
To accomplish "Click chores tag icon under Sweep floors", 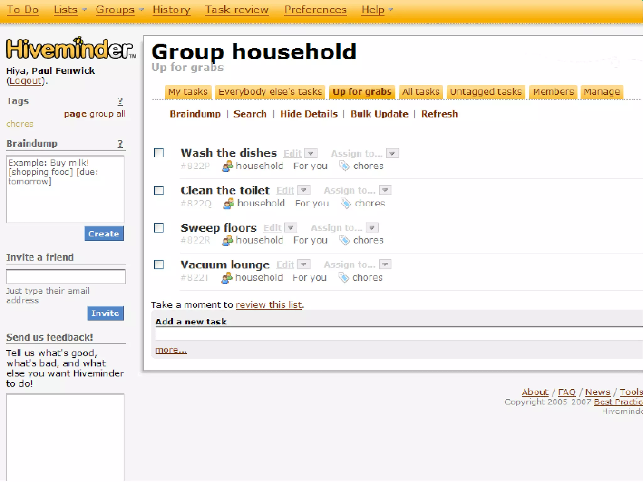I will point(344,240).
